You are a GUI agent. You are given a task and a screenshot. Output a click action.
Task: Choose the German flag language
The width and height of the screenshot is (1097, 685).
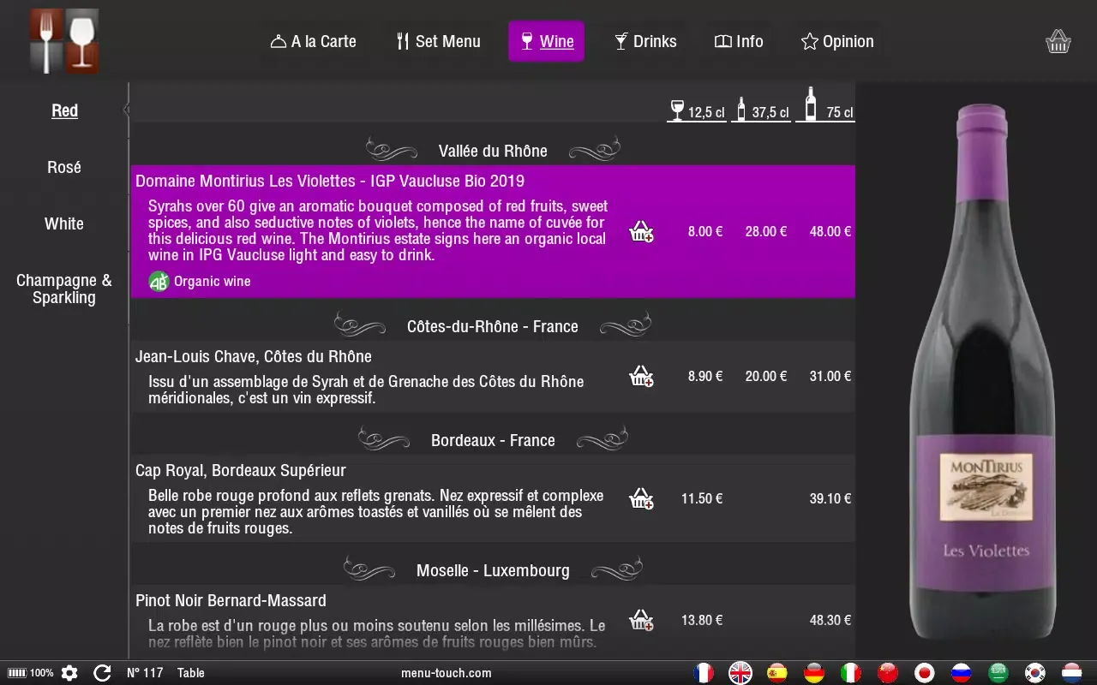point(813,673)
